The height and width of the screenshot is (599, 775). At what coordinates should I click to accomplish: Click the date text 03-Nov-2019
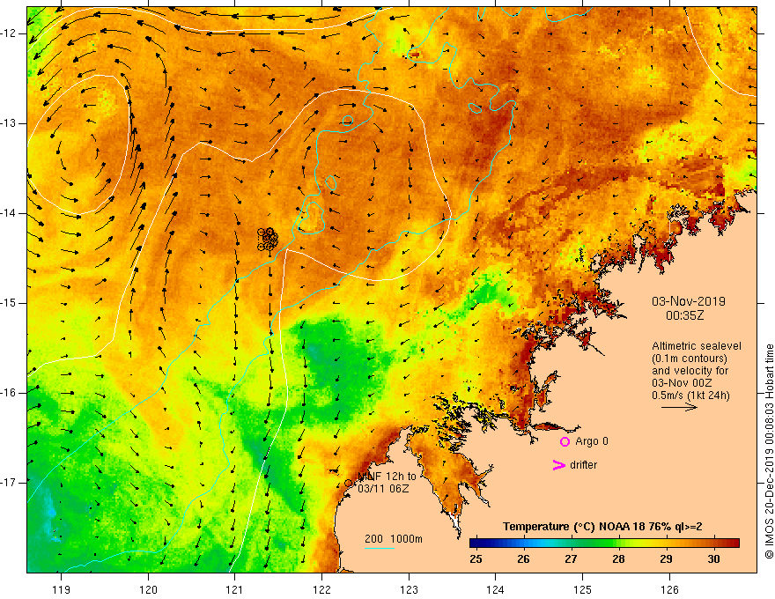[689, 301]
